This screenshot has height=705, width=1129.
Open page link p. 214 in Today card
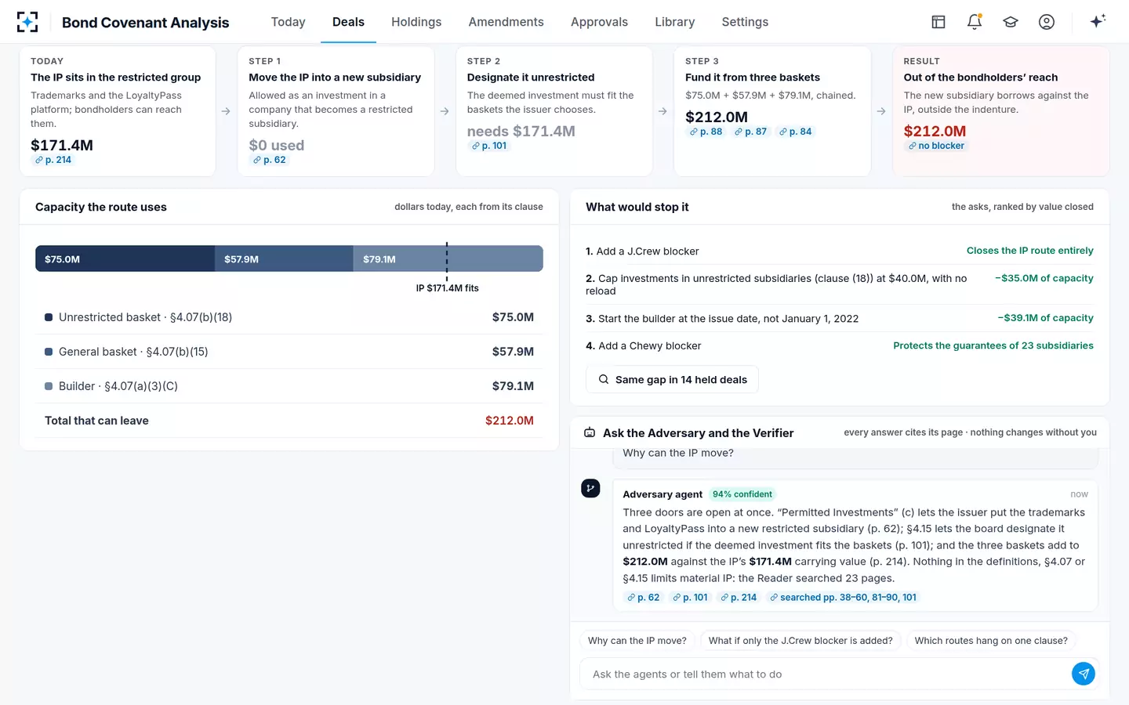53,160
